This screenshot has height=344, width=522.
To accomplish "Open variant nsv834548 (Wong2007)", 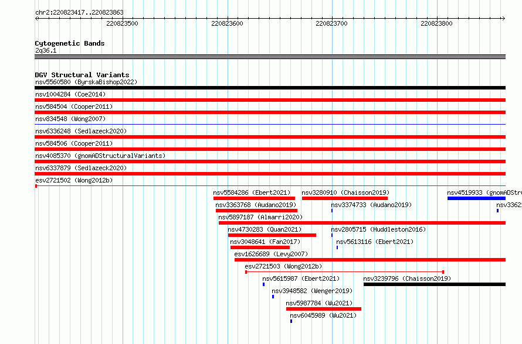I will click(70, 119).
